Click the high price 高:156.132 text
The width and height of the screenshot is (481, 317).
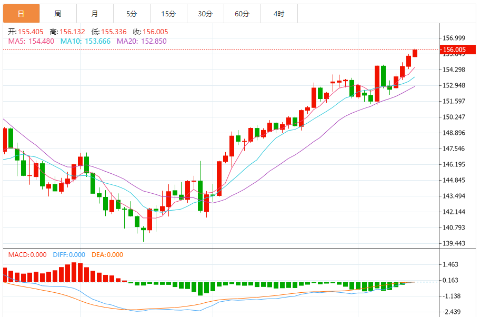67,32
